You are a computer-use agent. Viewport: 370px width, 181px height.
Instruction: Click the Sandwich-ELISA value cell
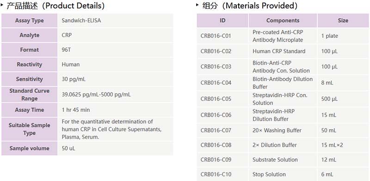point(115,20)
